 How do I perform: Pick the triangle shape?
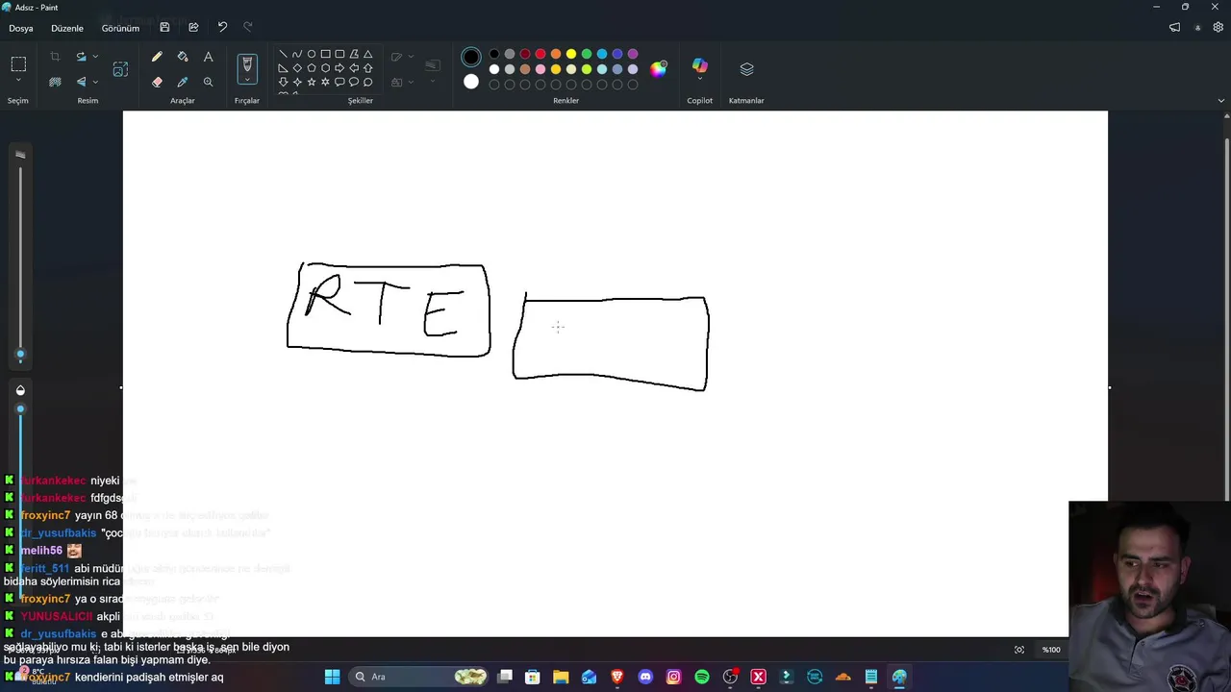(x=367, y=54)
